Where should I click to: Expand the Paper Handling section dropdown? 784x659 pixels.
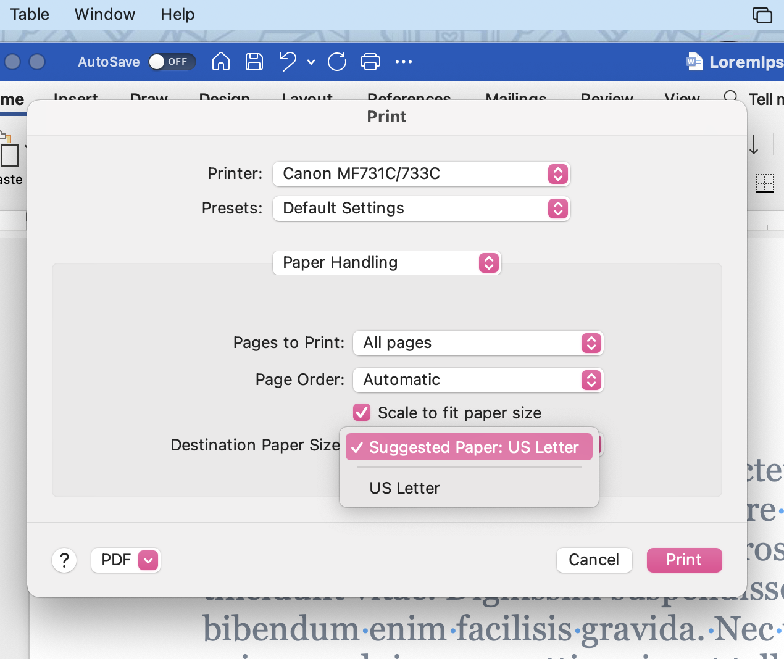(386, 263)
